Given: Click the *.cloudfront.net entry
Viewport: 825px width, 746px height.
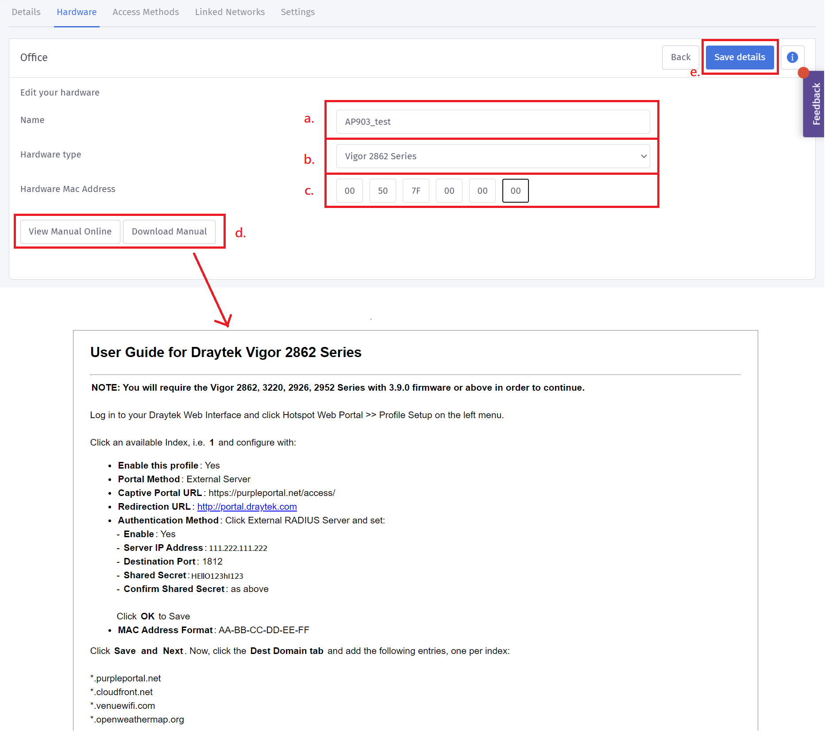Looking at the screenshot, I should pos(121,692).
